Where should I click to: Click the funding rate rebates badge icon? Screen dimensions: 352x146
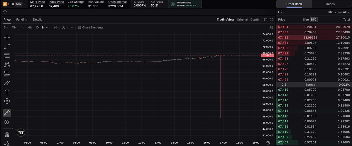coord(173,4)
